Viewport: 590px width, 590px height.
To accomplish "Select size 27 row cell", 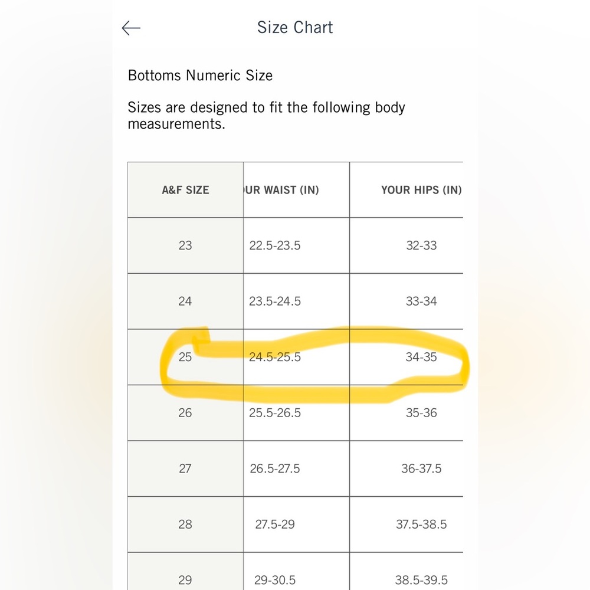I will 185,468.
